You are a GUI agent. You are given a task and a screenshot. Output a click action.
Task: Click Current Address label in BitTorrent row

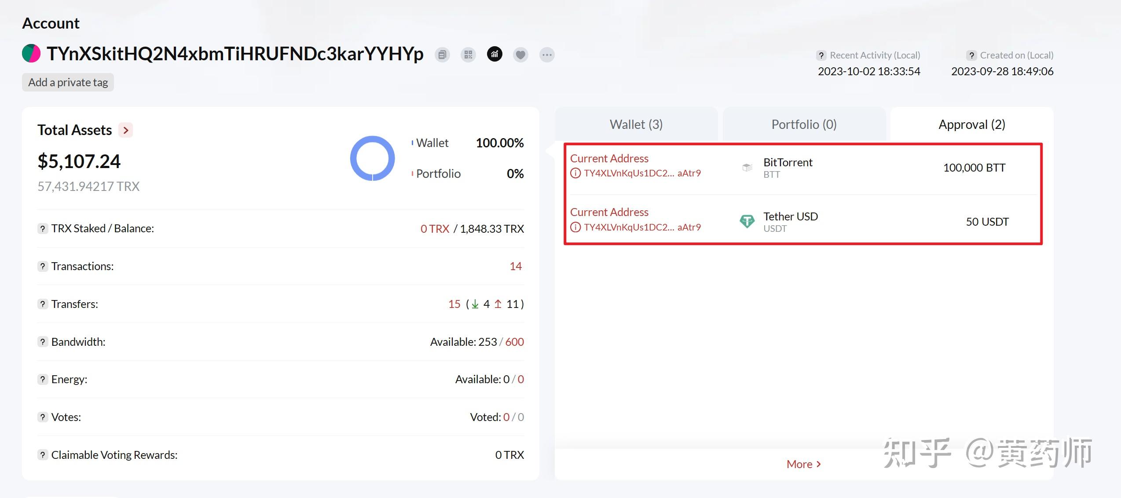pos(609,158)
